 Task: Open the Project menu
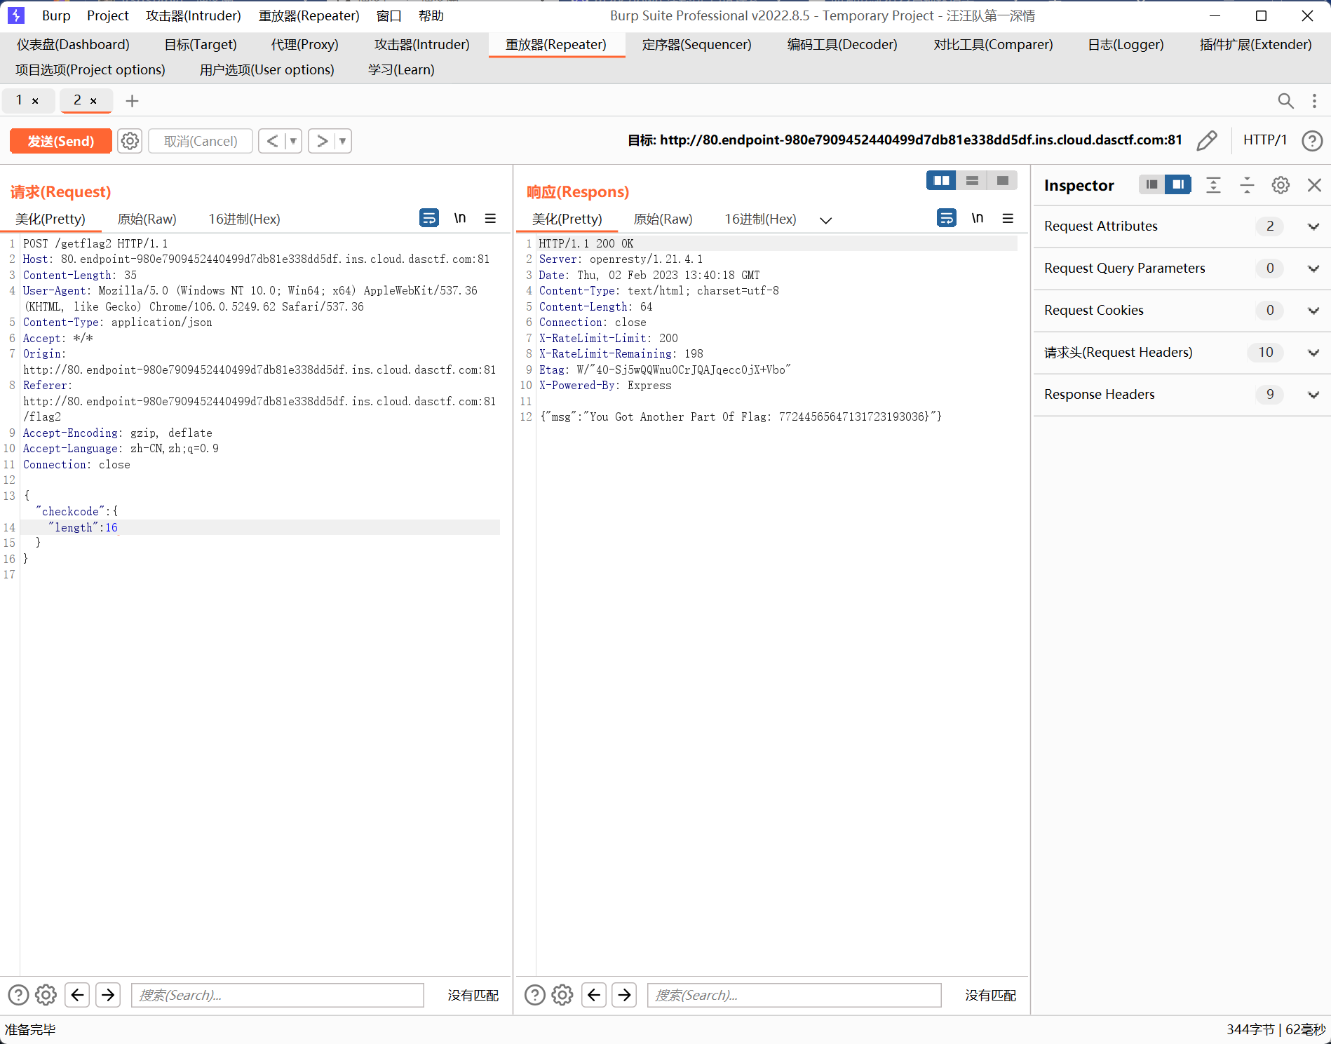pos(108,15)
